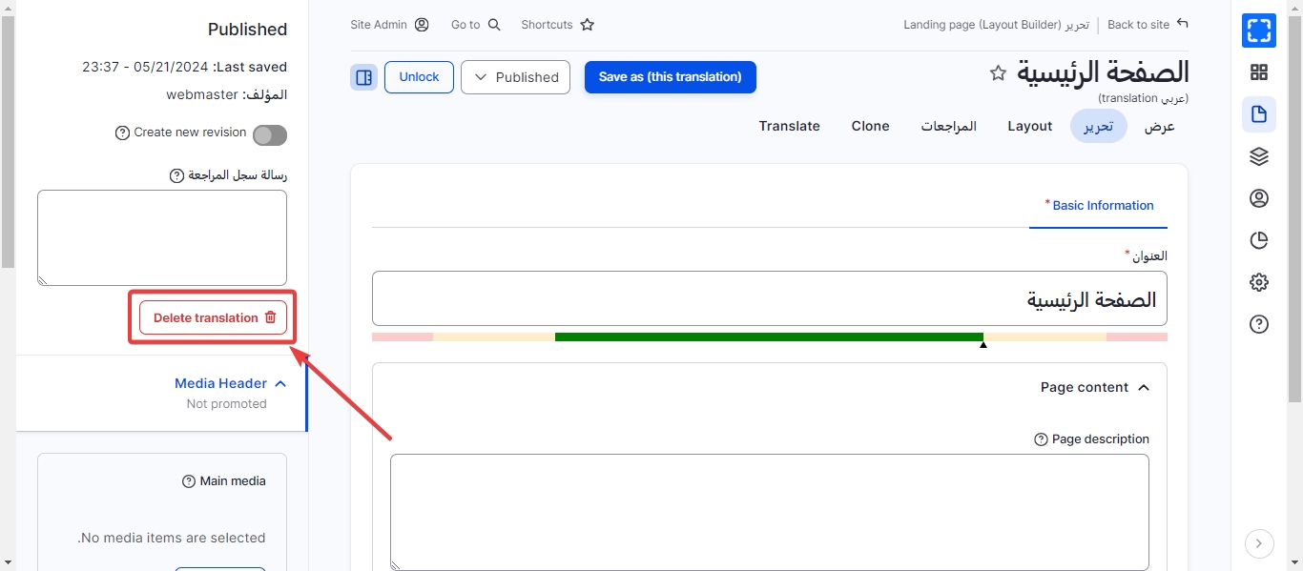Click the pie chart reports icon
Screen dimensions: 1303x571
point(1258,240)
